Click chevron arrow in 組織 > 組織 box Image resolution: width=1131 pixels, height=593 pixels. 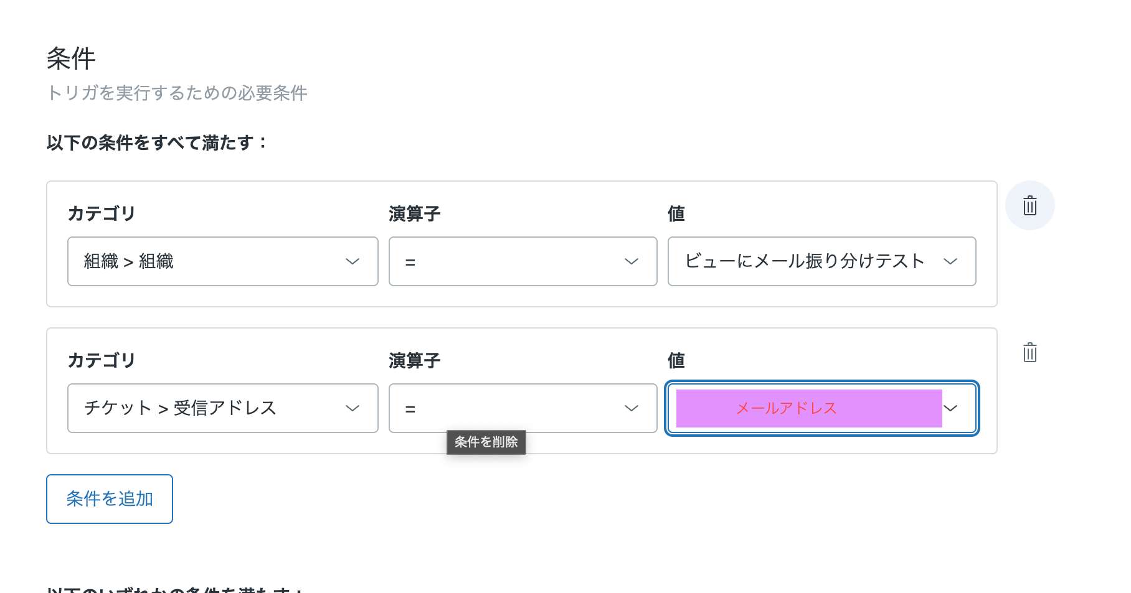point(353,261)
